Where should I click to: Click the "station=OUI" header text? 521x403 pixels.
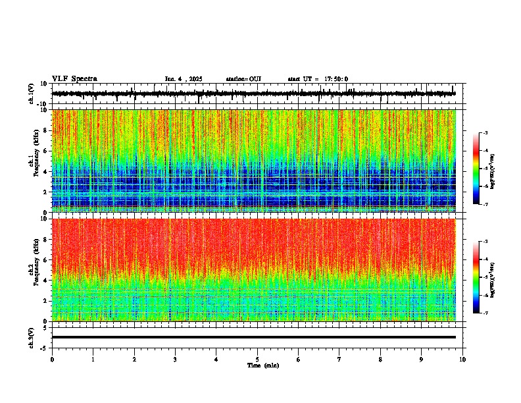243,79
